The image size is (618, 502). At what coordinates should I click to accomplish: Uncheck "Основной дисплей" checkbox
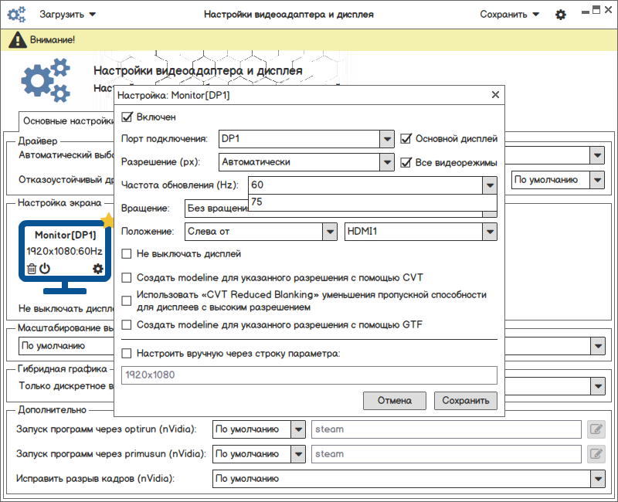(x=406, y=139)
